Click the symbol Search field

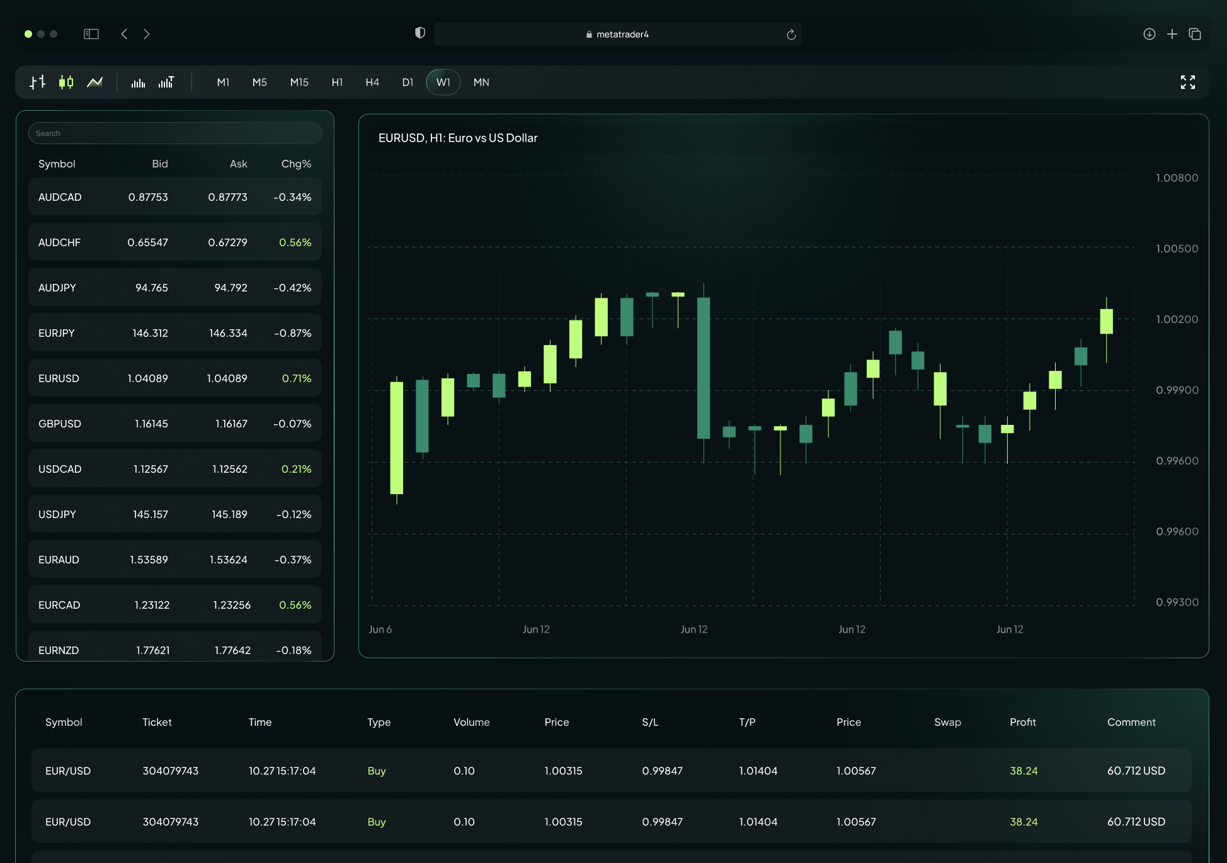click(x=175, y=133)
